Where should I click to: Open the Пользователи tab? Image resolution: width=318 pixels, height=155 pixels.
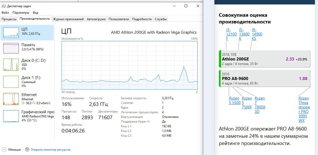point(119,19)
